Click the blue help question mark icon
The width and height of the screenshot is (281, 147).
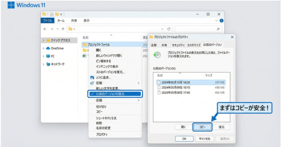221,21
